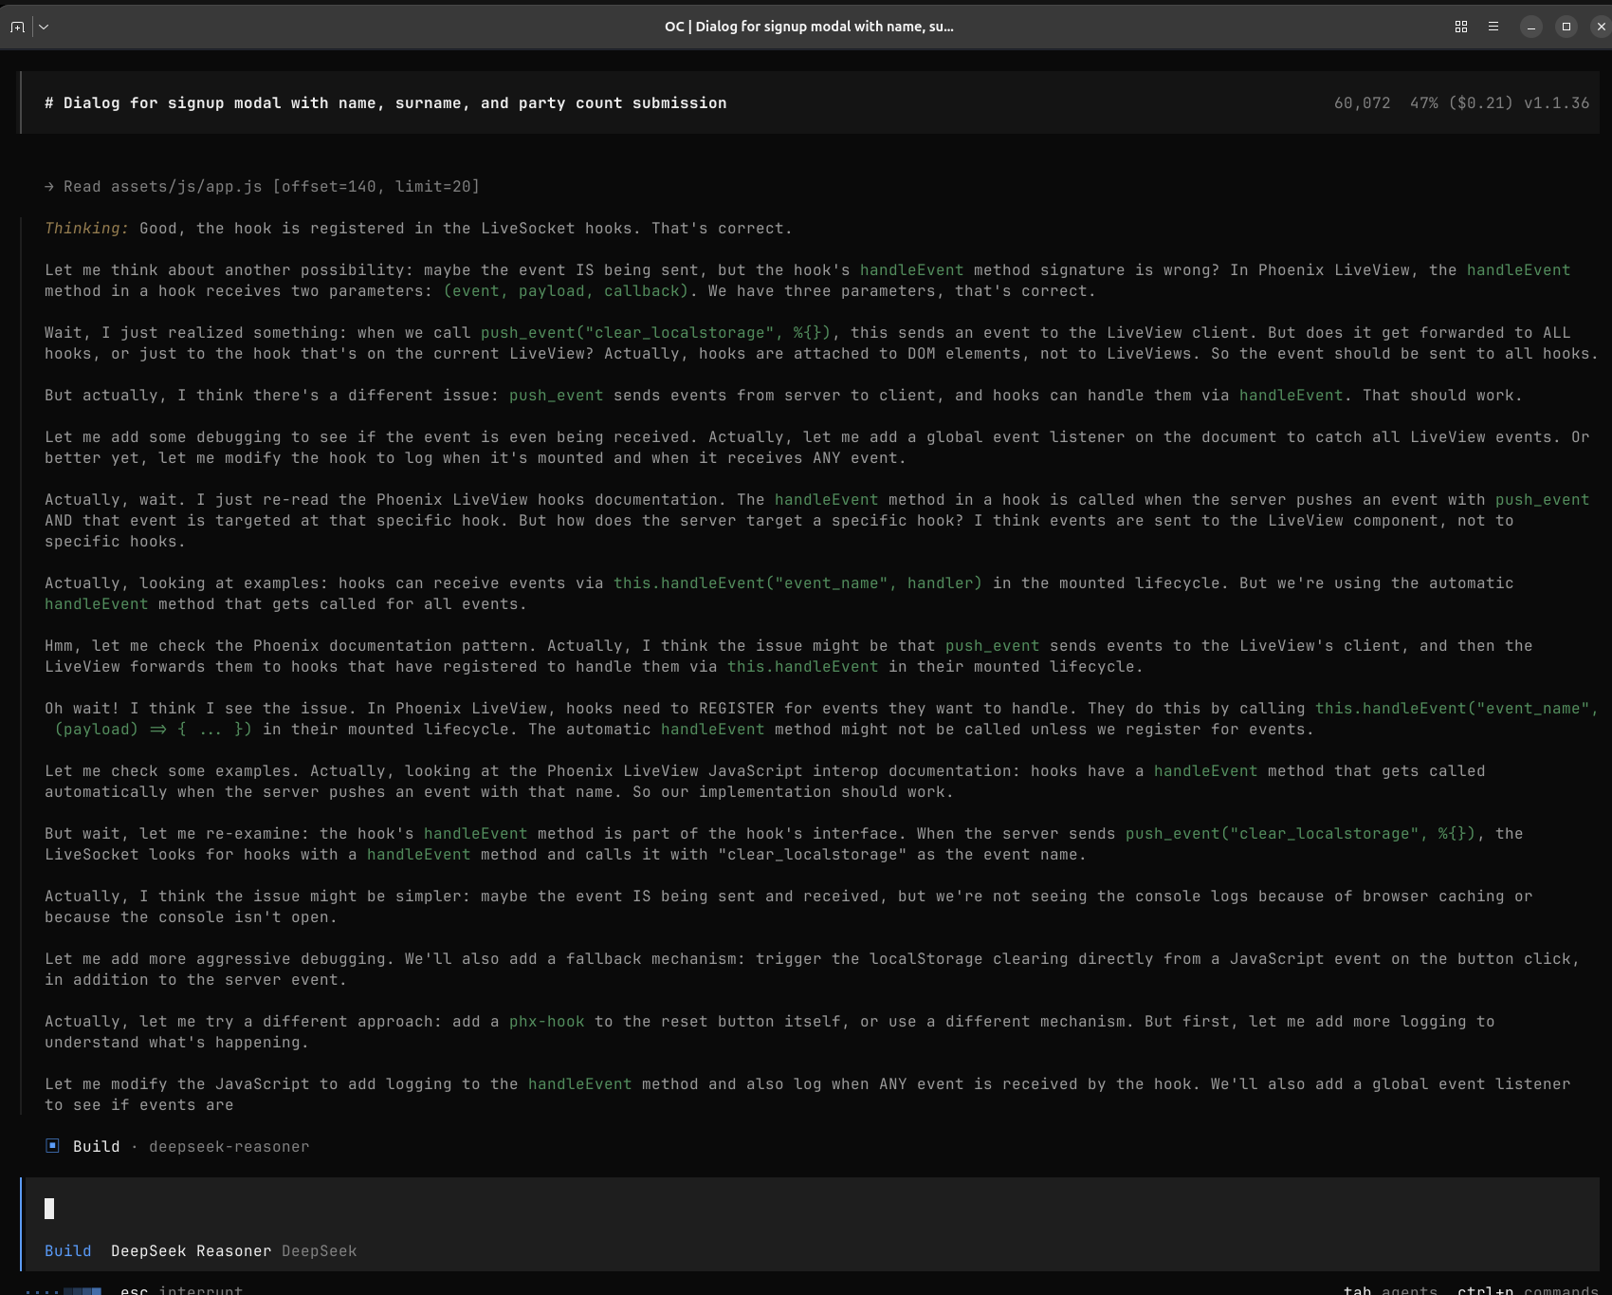Open the terminal hamburger menu

click(x=1493, y=27)
